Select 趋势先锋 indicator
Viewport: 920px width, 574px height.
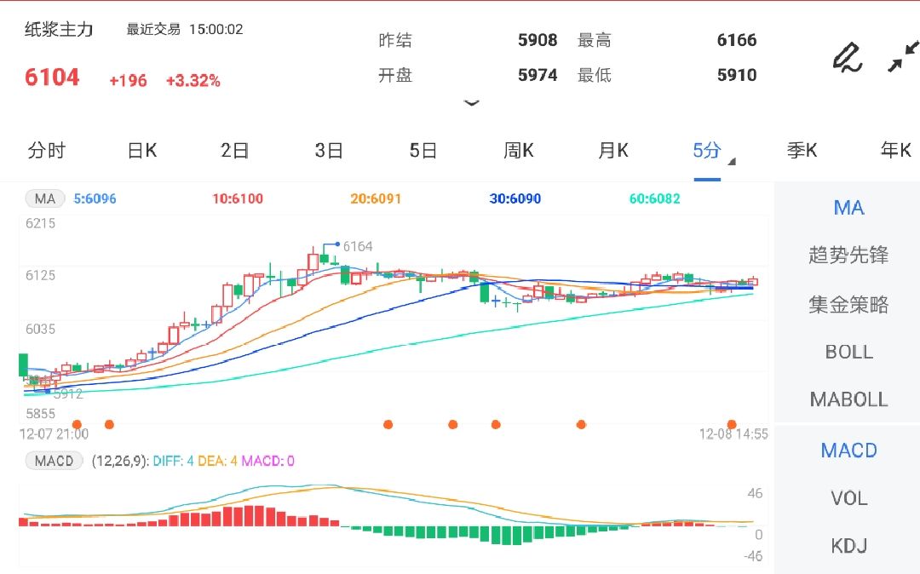(x=848, y=255)
